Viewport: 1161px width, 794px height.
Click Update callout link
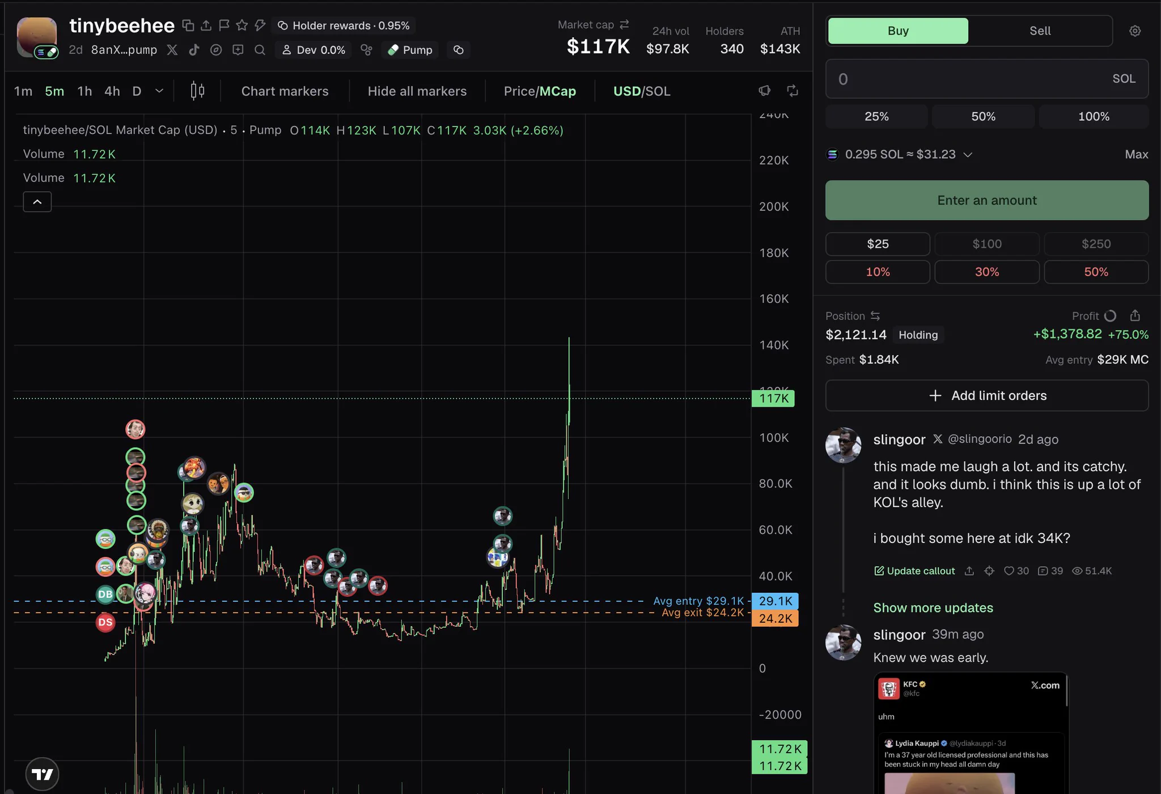[914, 571]
